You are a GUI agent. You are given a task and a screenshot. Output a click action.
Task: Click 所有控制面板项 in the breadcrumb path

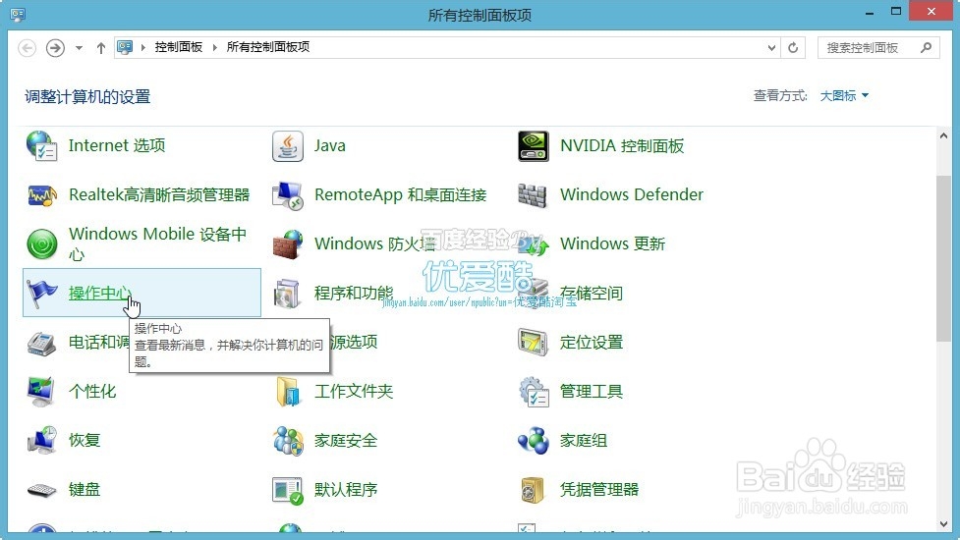click(x=268, y=47)
